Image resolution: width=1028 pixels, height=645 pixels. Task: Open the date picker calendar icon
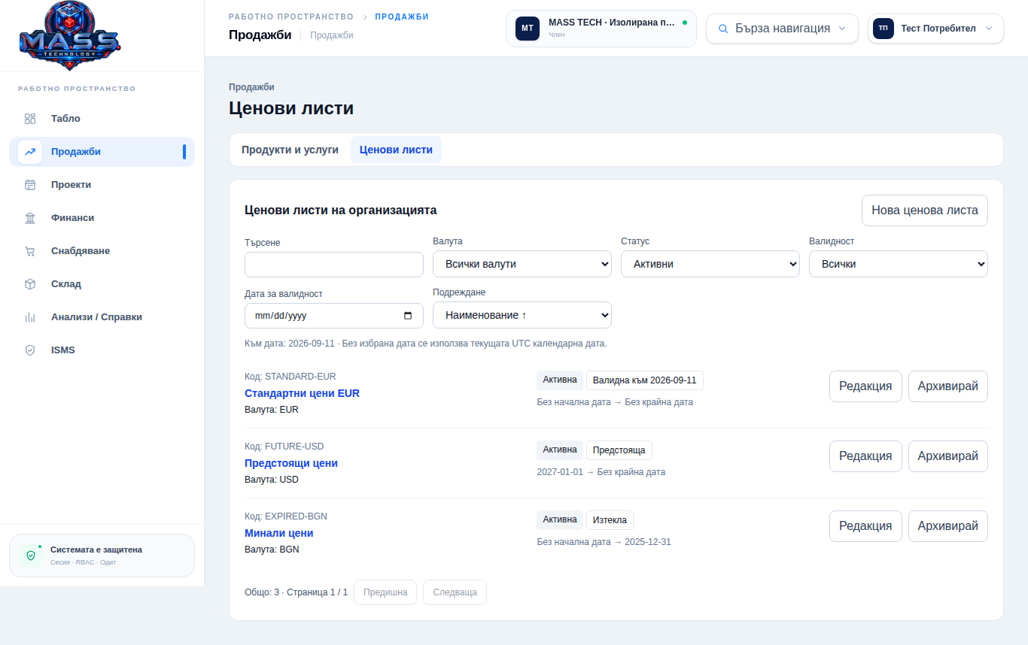(408, 316)
